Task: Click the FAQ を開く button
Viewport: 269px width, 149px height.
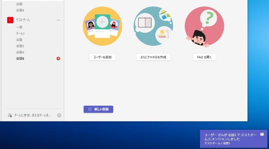Action: [204, 57]
